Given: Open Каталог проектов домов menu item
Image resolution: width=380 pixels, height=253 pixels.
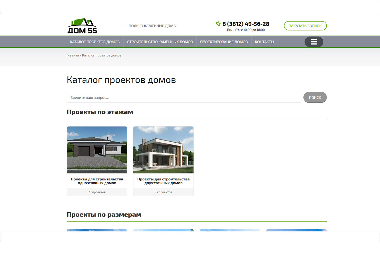Looking at the screenshot, I should tap(95, 42).
